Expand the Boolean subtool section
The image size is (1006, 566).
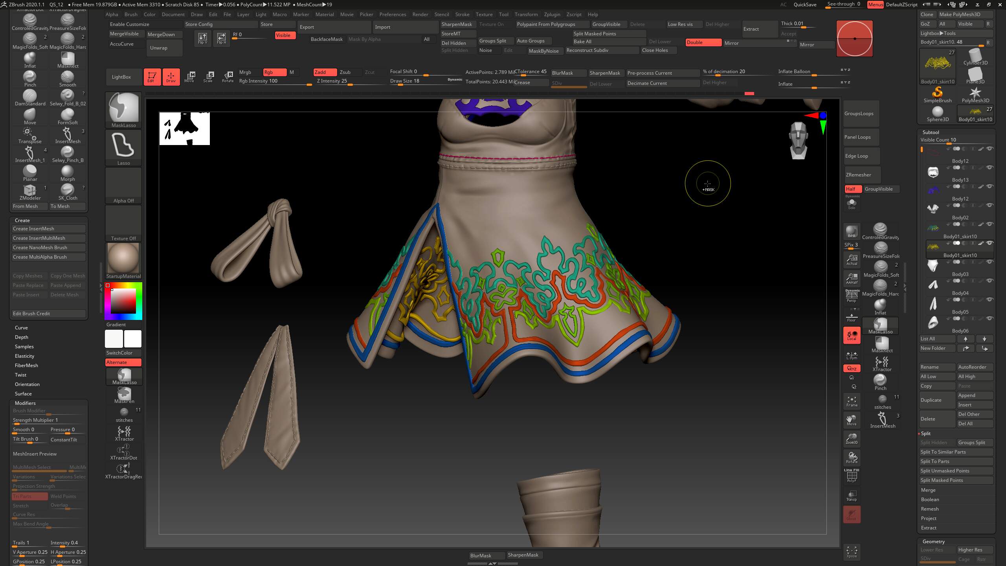[930, 500]
